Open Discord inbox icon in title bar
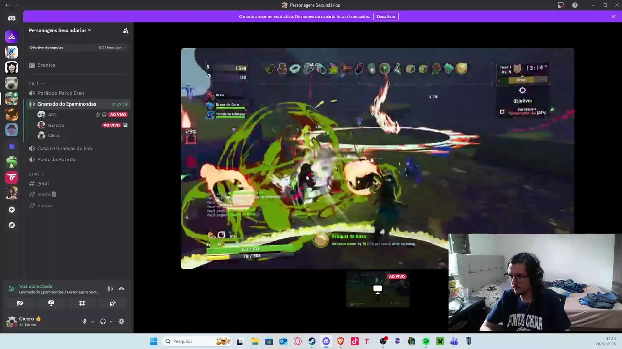The width and height of the screenshot is (622, 349). (561, 5)
